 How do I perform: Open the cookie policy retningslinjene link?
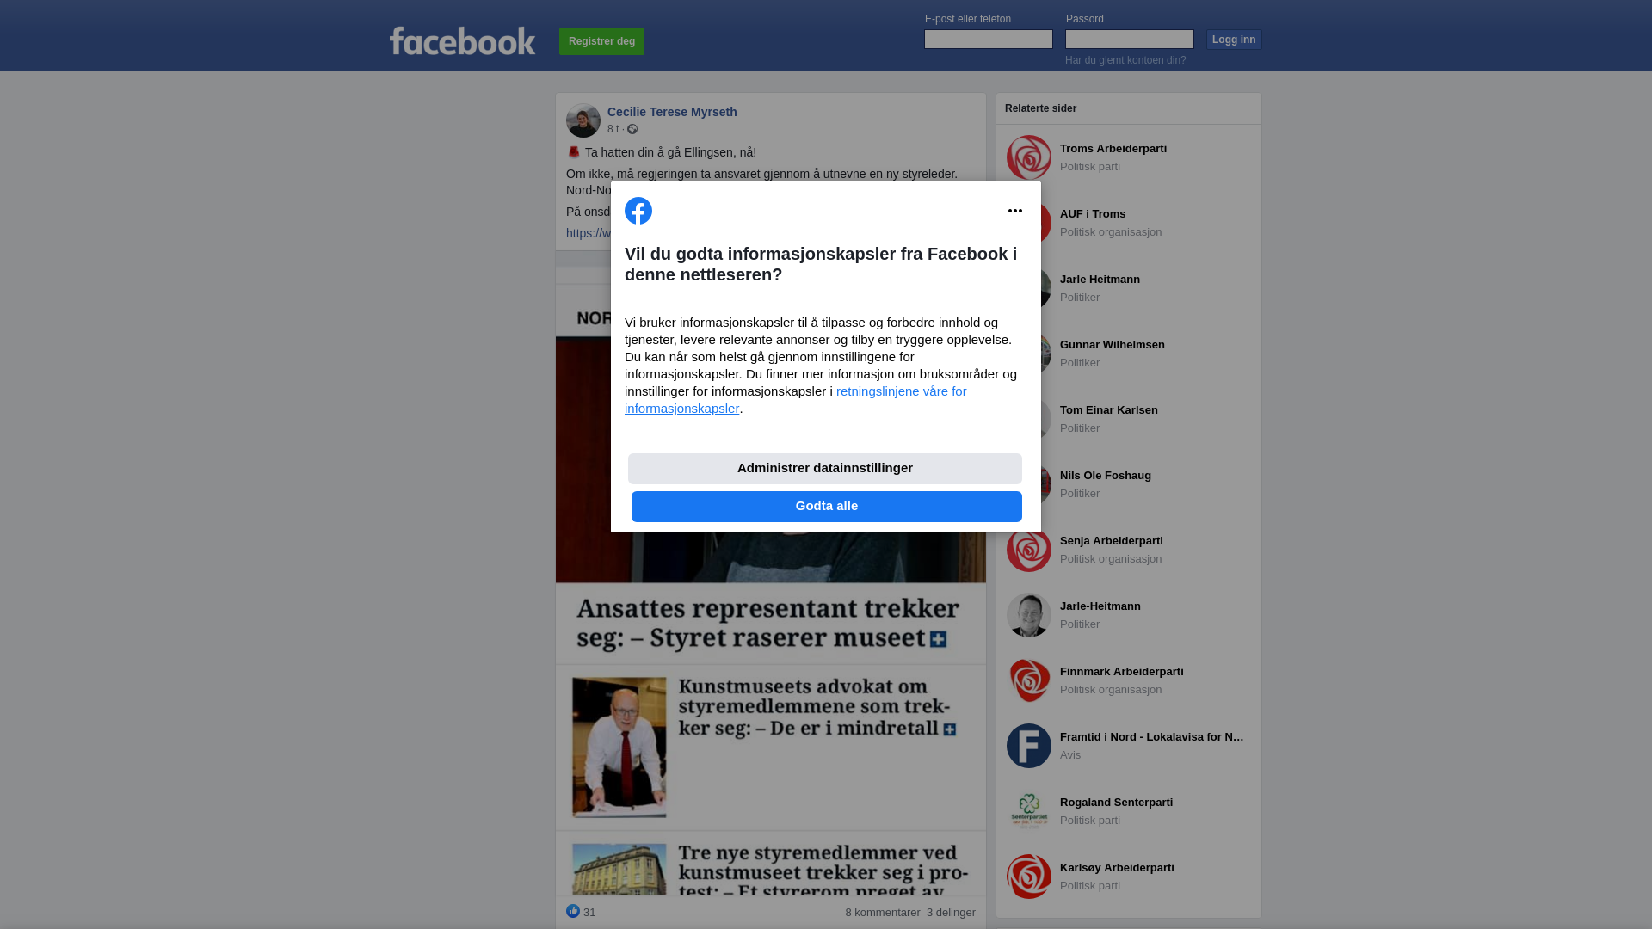tap(796, 400)
